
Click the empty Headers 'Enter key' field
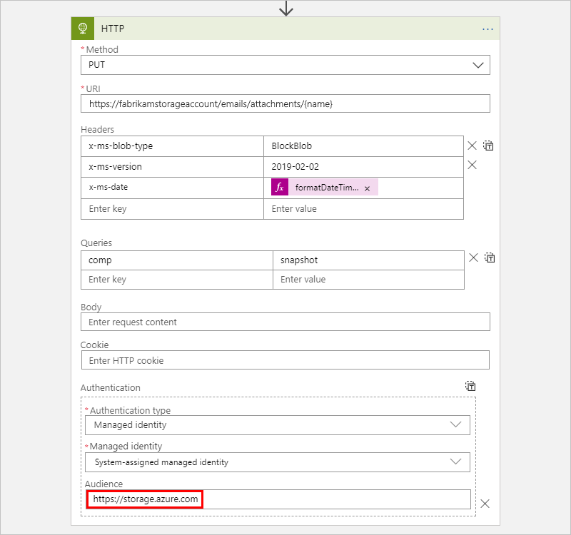(172, 209)
